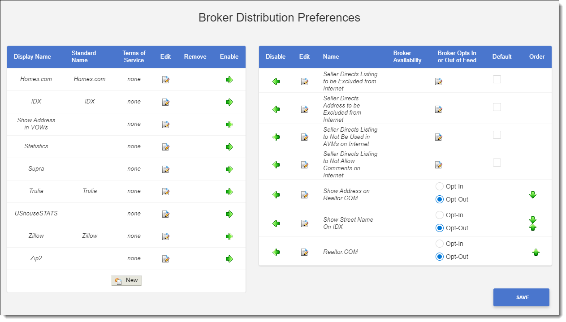Viewport: 566px width, 322px height.
Task: Move Show Street Name On IDX down
Action: pos(533,220)
